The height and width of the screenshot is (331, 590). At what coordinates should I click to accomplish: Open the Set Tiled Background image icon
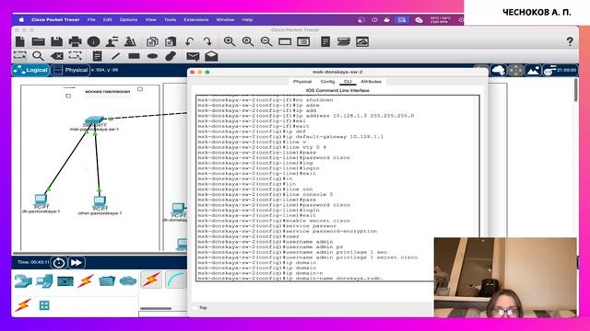tap(533, 70)
